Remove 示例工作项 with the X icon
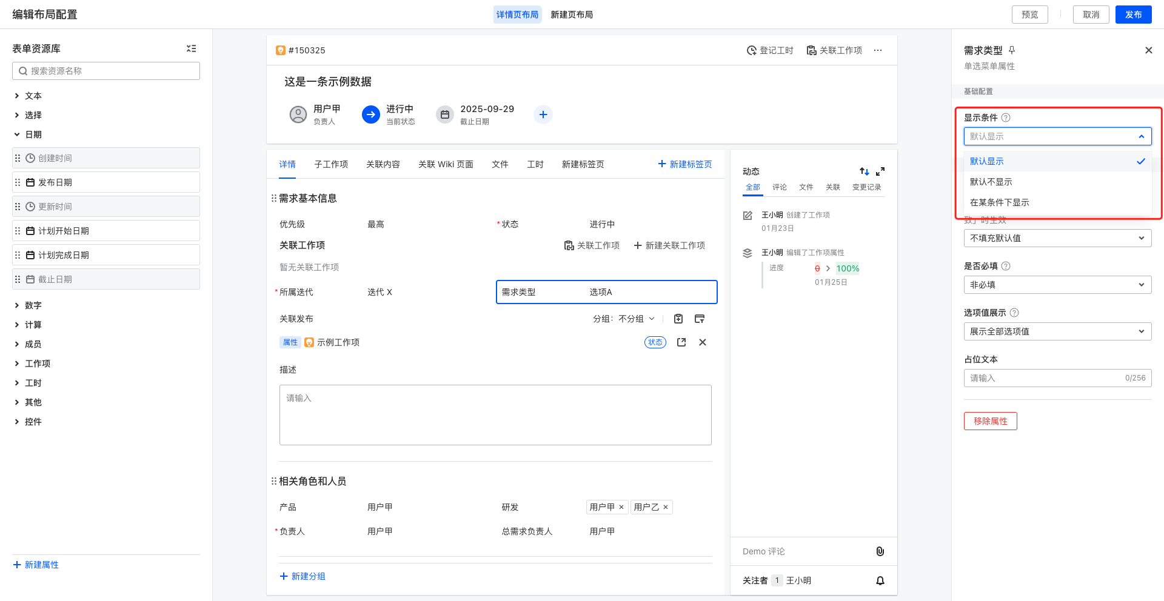Image resolution: width=1164 pixels, height=601 pixels. pyautogui.click(x=703, y=342)
